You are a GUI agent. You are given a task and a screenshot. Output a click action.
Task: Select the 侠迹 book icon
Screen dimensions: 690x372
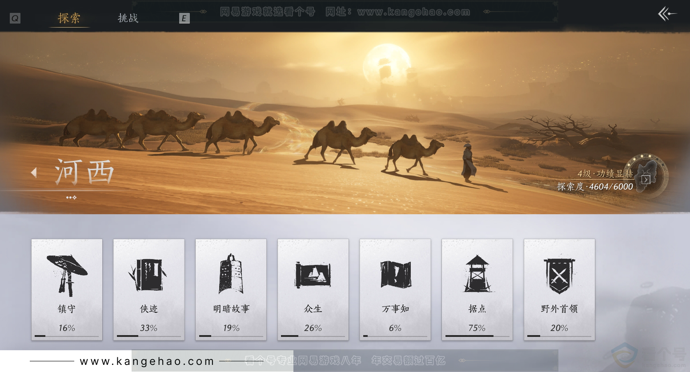[148, 275]
